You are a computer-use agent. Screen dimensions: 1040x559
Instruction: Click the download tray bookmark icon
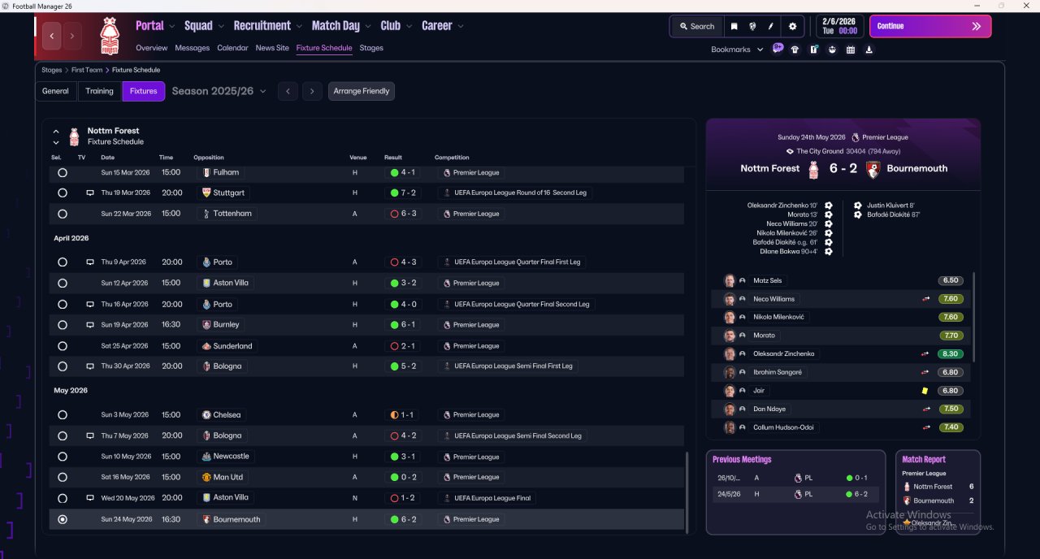coord(869,50)
